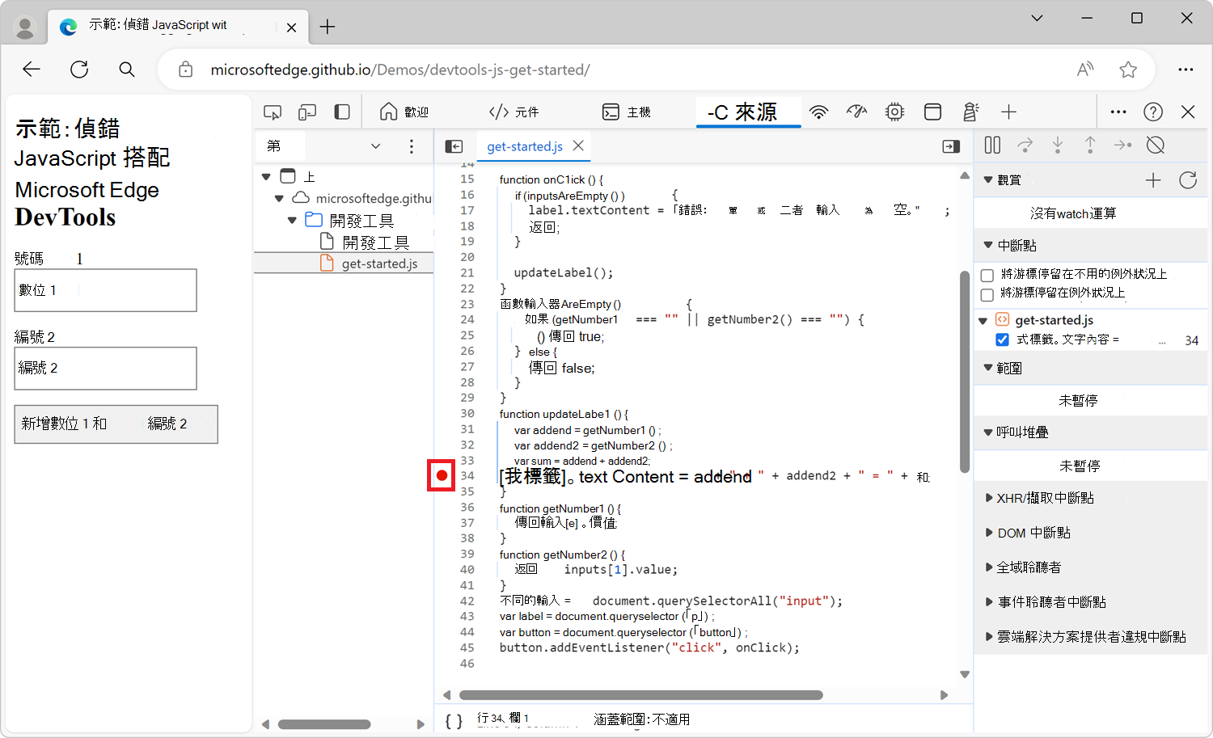Click the 數位 1 input field
Image resolution: width=1213 pixels, height=738 pixels.
(106, 290)
